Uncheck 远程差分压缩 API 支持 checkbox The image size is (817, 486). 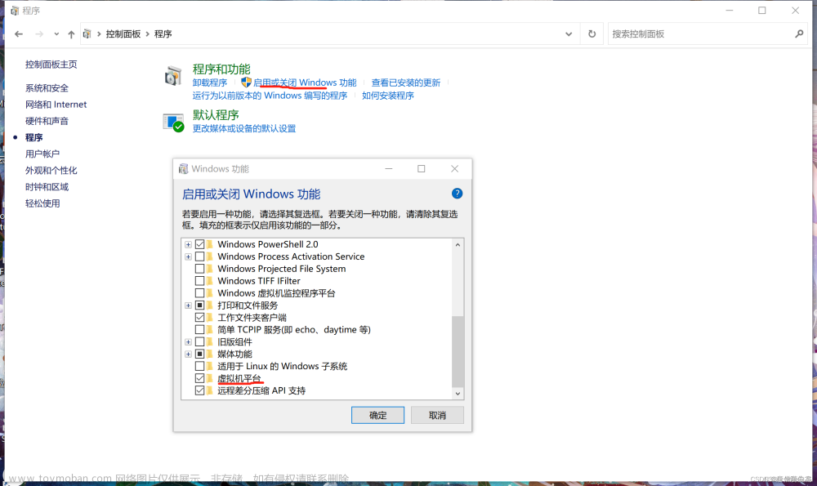[199, 390]
